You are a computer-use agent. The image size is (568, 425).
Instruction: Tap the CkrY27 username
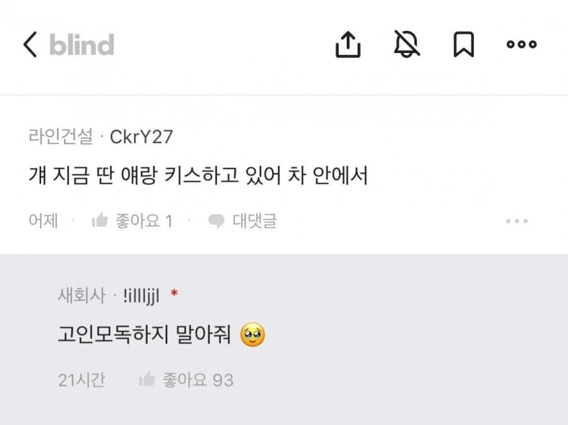pos(141,137)
